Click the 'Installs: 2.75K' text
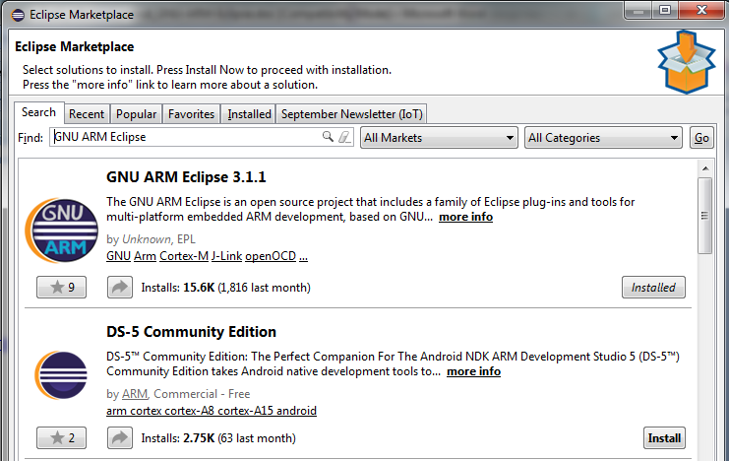 pos(178,438)
